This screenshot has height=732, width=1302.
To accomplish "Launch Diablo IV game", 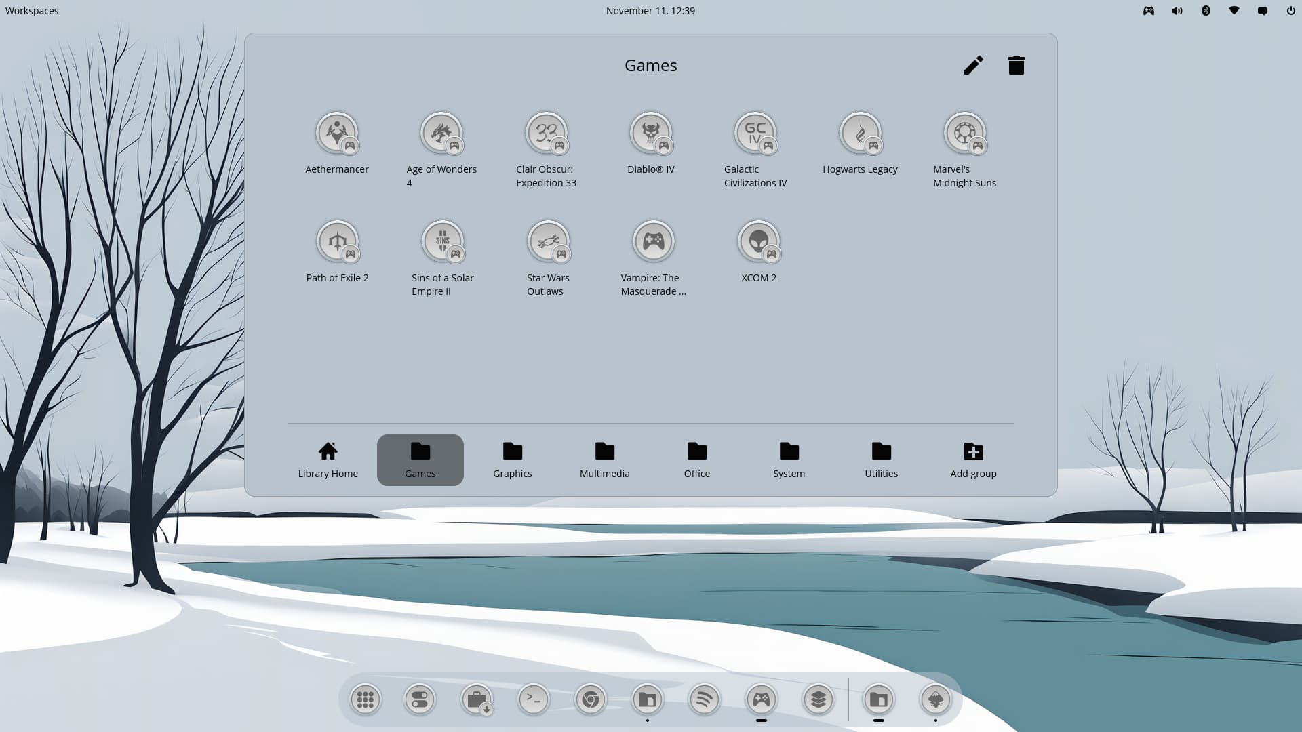I will coord(651,134).
